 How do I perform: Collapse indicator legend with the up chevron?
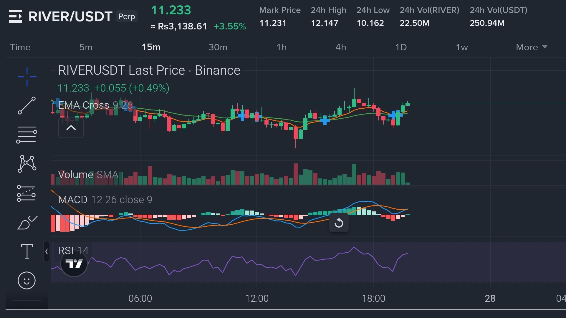[71, 128]
